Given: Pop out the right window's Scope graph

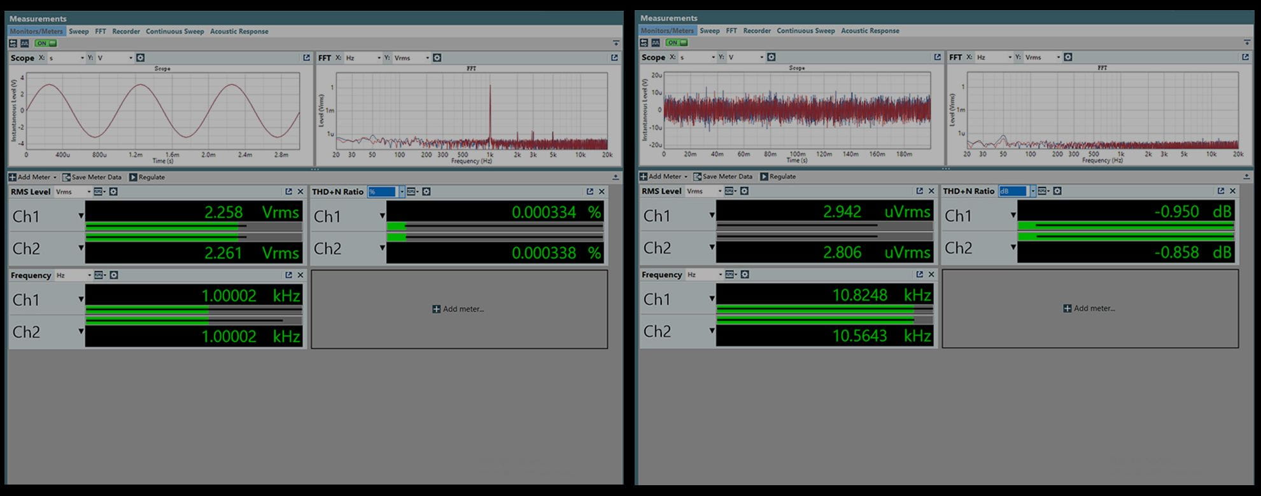Looking at the screenshot, I should [937, 57].
